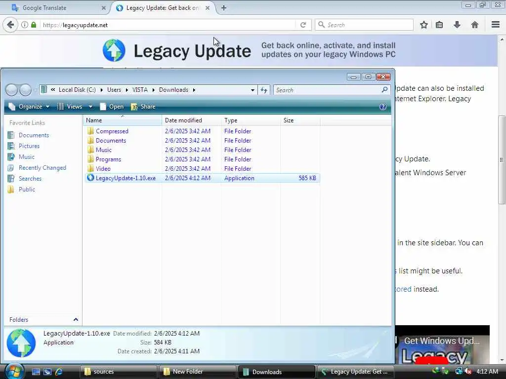Expand arrow after Downloads breadcrumb
The height and width of the screenshot is (379, 506).
pos(194,90)
